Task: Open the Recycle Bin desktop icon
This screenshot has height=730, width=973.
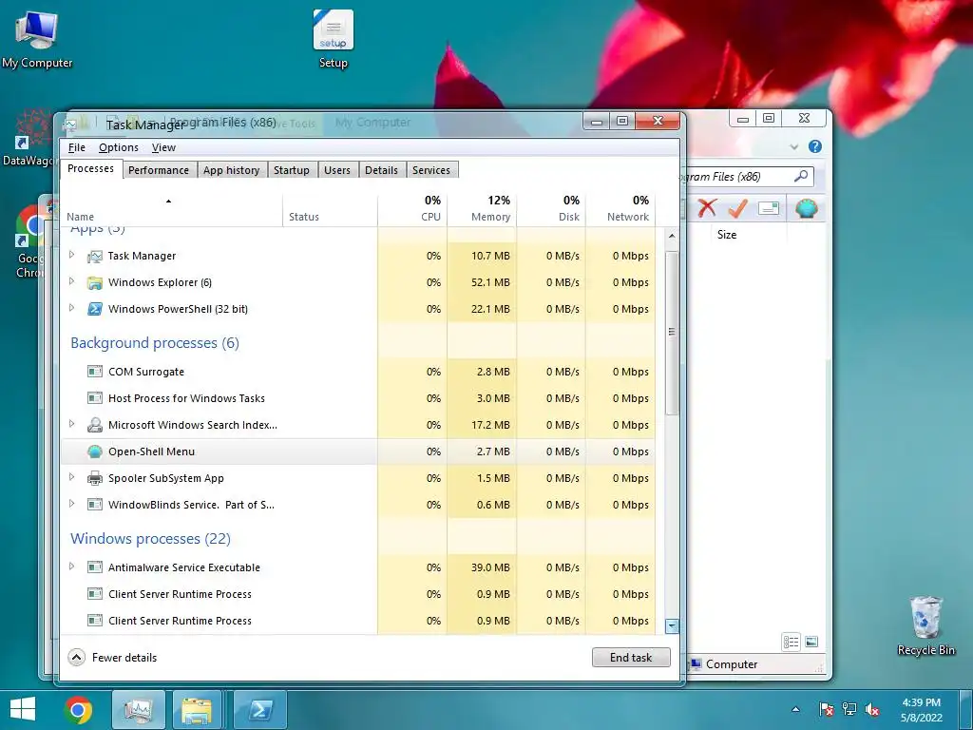Action: [925, 625]
